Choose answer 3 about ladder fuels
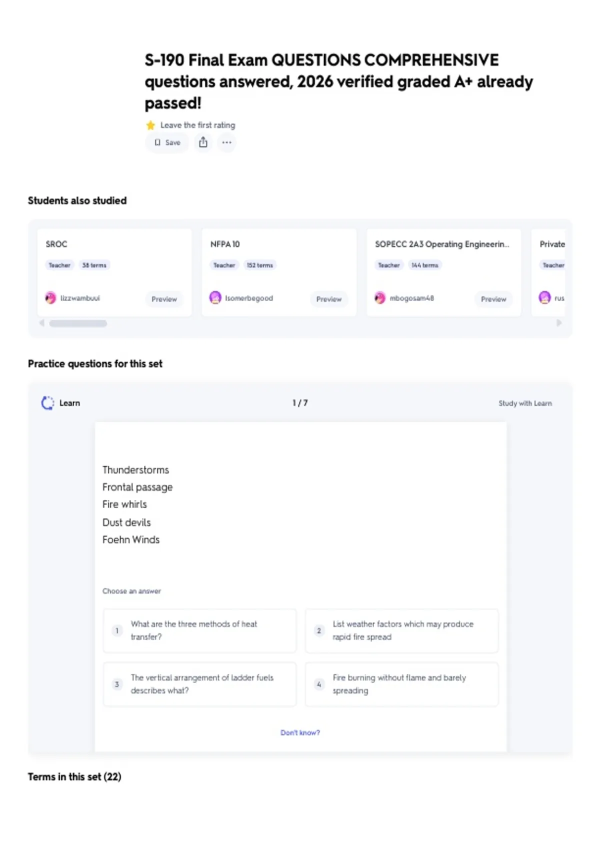 pyautogui.click(x=199, y=684)
